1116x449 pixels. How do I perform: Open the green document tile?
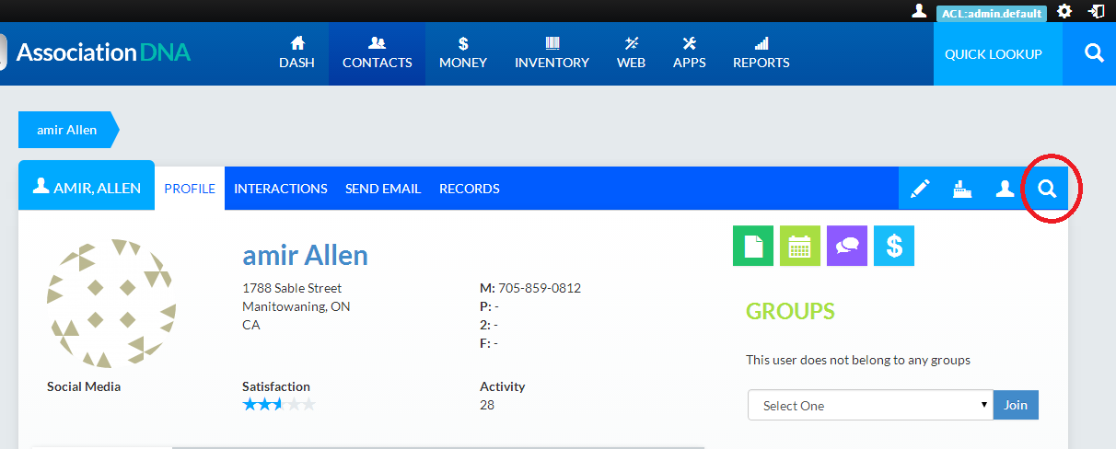752,246
